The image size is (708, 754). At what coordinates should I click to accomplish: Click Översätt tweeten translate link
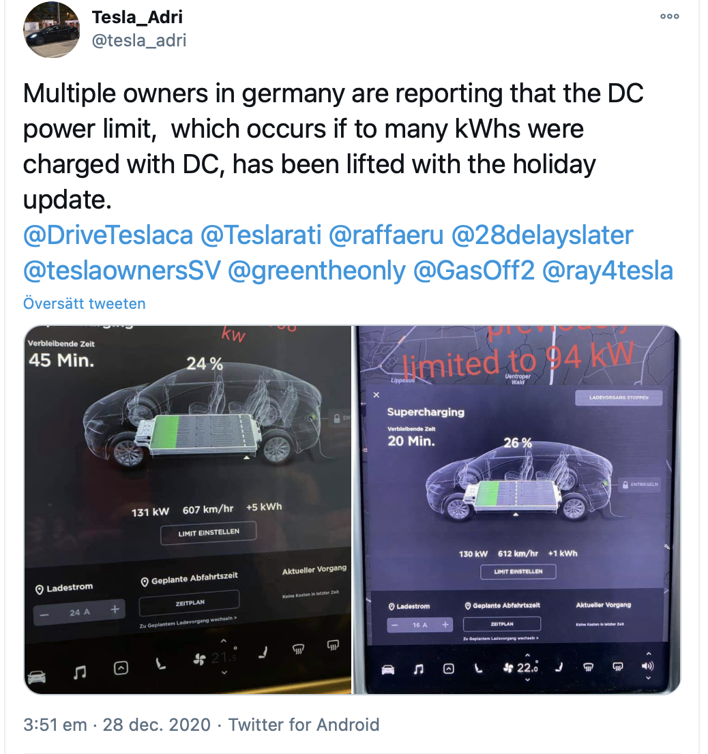(x=84, y=303)
